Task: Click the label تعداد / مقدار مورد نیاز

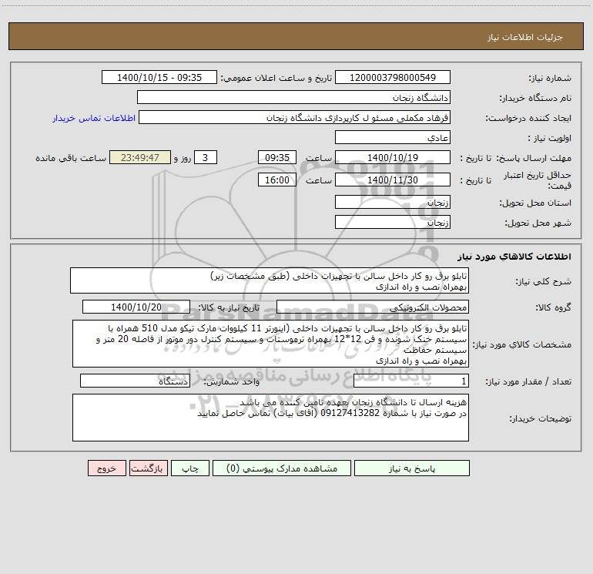Action: click(x=528, y=381)
